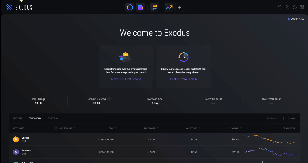308x163 pixels.
Task: Open the Settings gear icon
Action: [295, 8]
